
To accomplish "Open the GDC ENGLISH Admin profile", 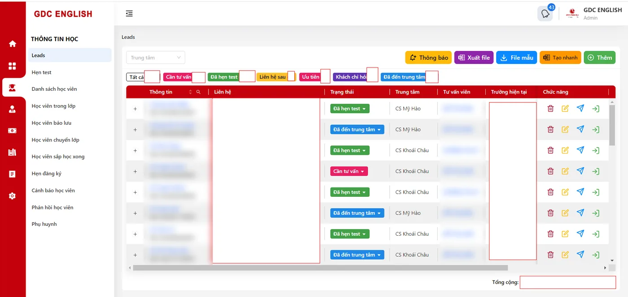I will click(x=593, y=13).
